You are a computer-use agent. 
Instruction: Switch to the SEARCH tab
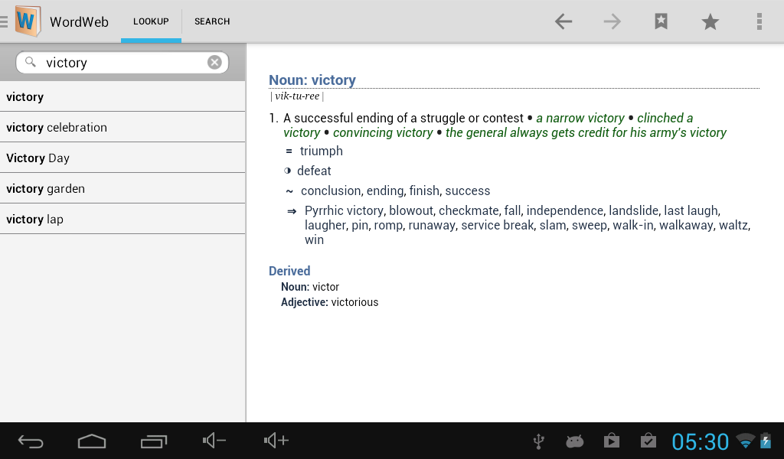point(211,21)
